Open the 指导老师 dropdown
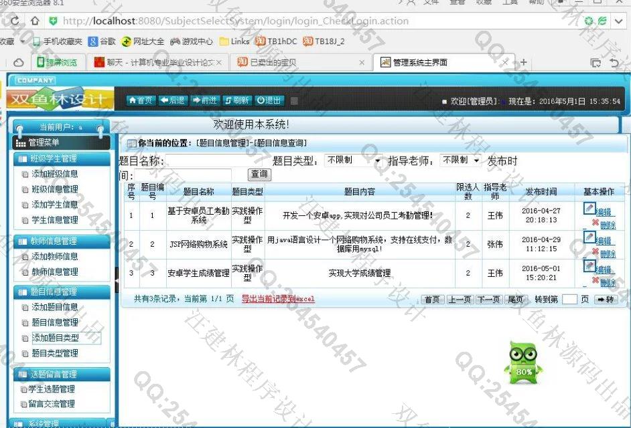 461,160
